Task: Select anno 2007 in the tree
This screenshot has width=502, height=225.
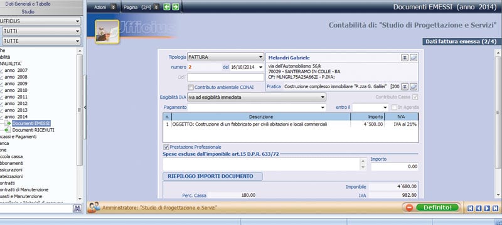Action: [16, 70]
